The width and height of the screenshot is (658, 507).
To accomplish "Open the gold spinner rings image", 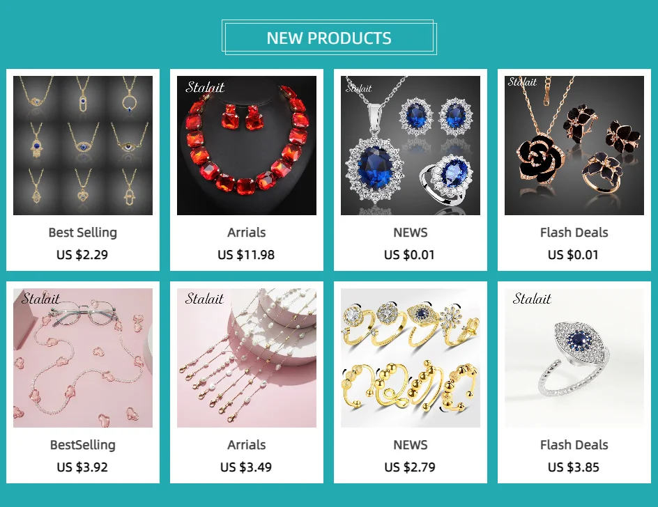I will (x=411, y=358).
